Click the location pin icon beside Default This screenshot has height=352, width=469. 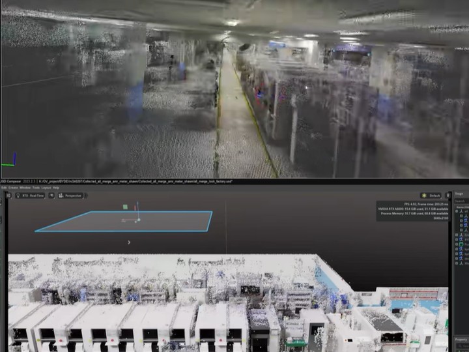tap(448, 196)
